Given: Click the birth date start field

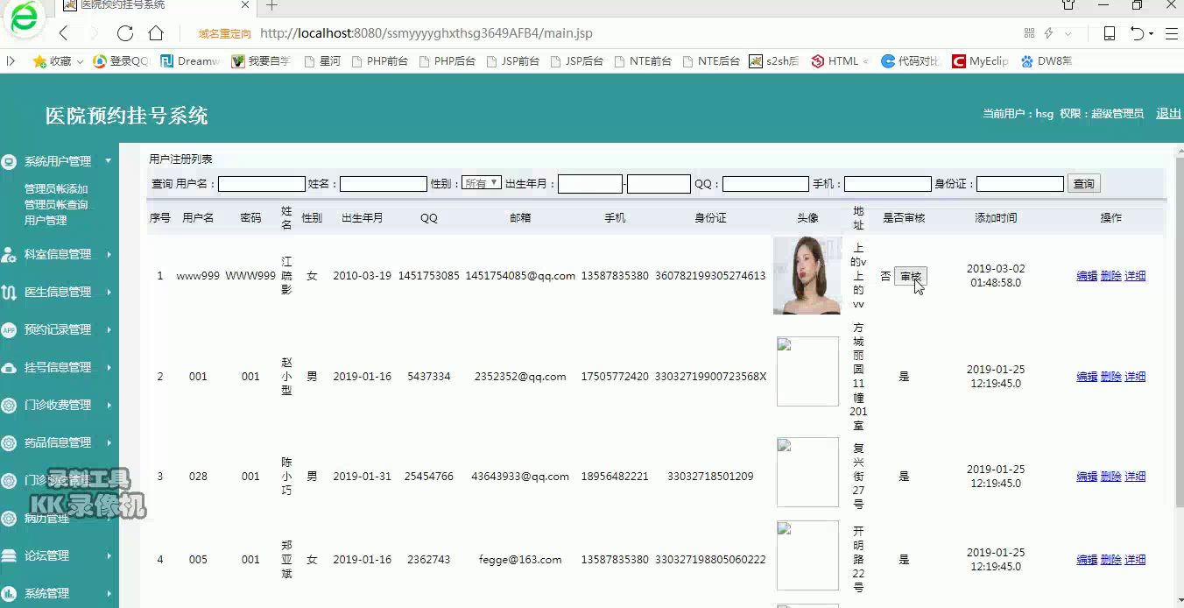Looking at the screenshot, I should (590, 184).
